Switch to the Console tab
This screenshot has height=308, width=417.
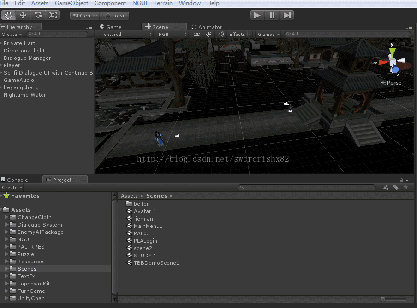pos(15,180)
